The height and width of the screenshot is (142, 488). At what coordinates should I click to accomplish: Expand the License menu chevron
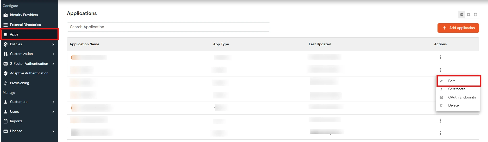pos(53,131)
